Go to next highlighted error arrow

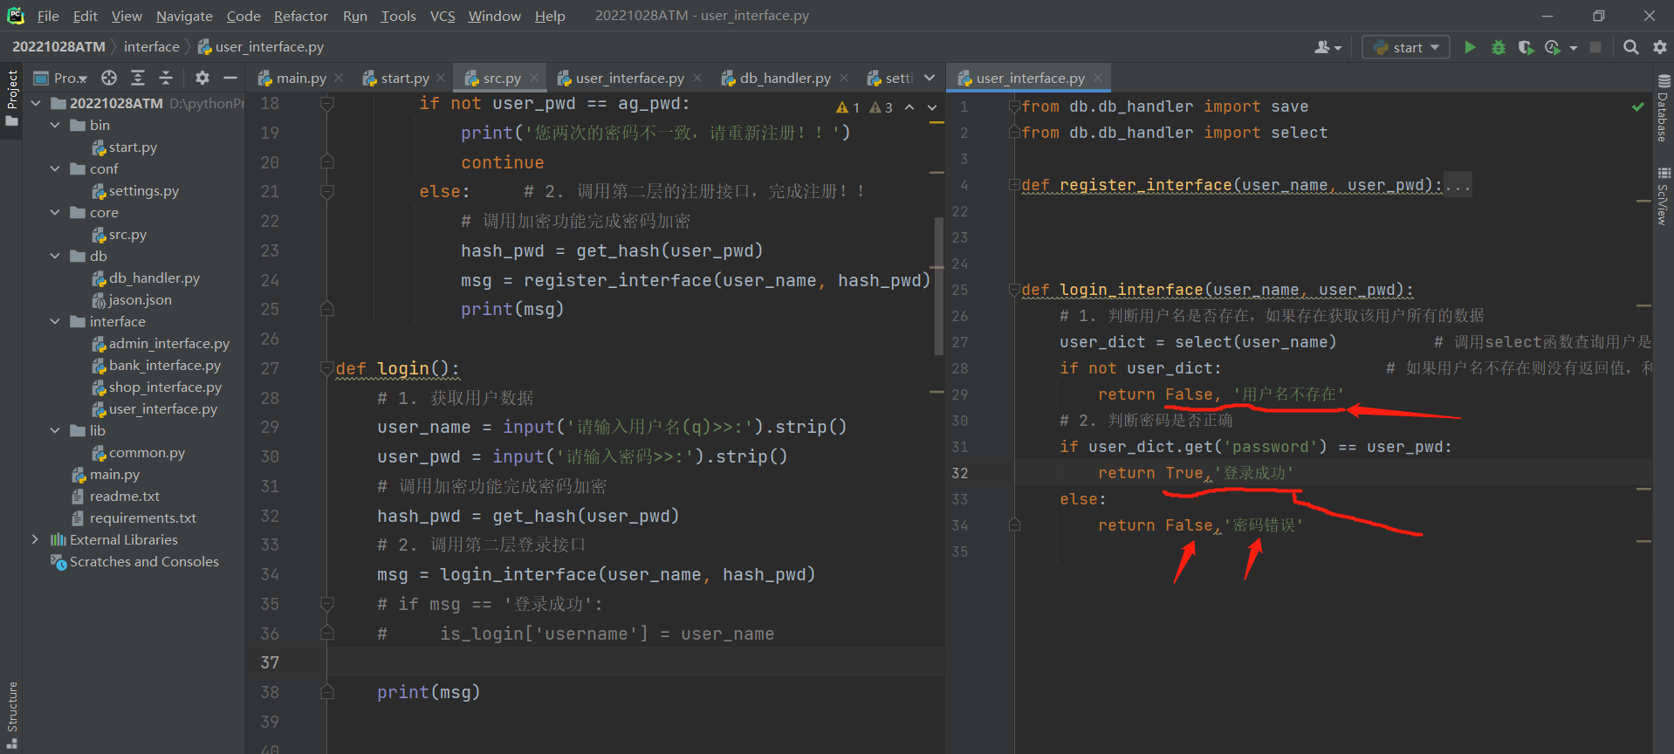pyautogui.click(x=932, y=107)
